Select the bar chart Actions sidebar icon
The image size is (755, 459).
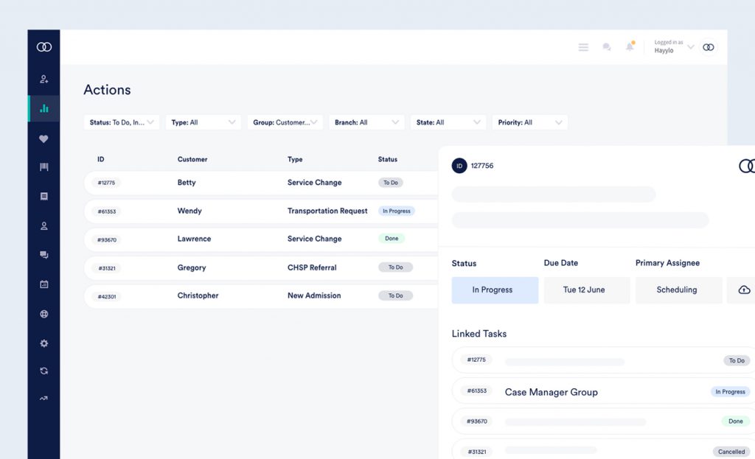click(44, 108)
